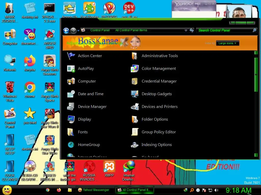Click the Devices and Printers link text

click(x=160, y=107)
